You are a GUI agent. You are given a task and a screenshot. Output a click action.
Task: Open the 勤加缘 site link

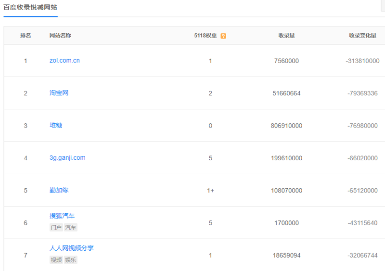pyautogui.click(x=59, y=190)
